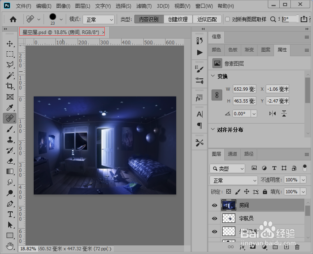
Task: Toggle lock image pixels brush icon
Action: click(237, 192)
